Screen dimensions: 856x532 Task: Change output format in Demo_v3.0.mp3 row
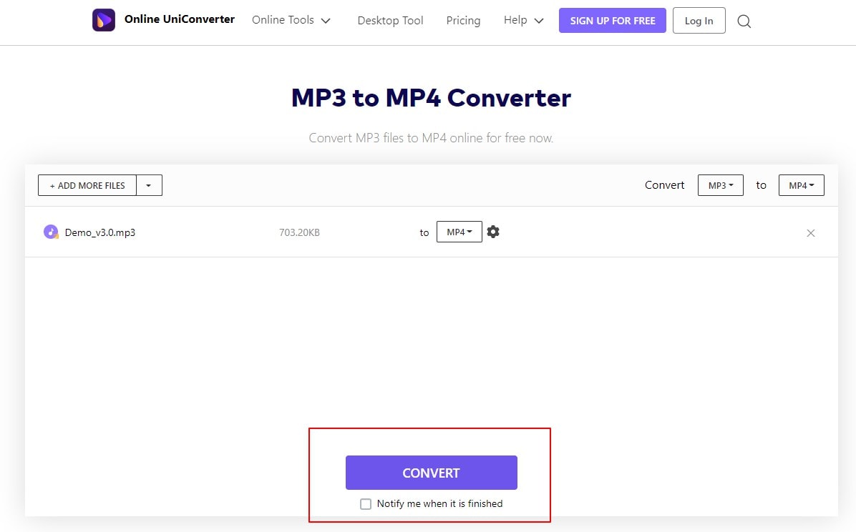[x=459, y=232]
